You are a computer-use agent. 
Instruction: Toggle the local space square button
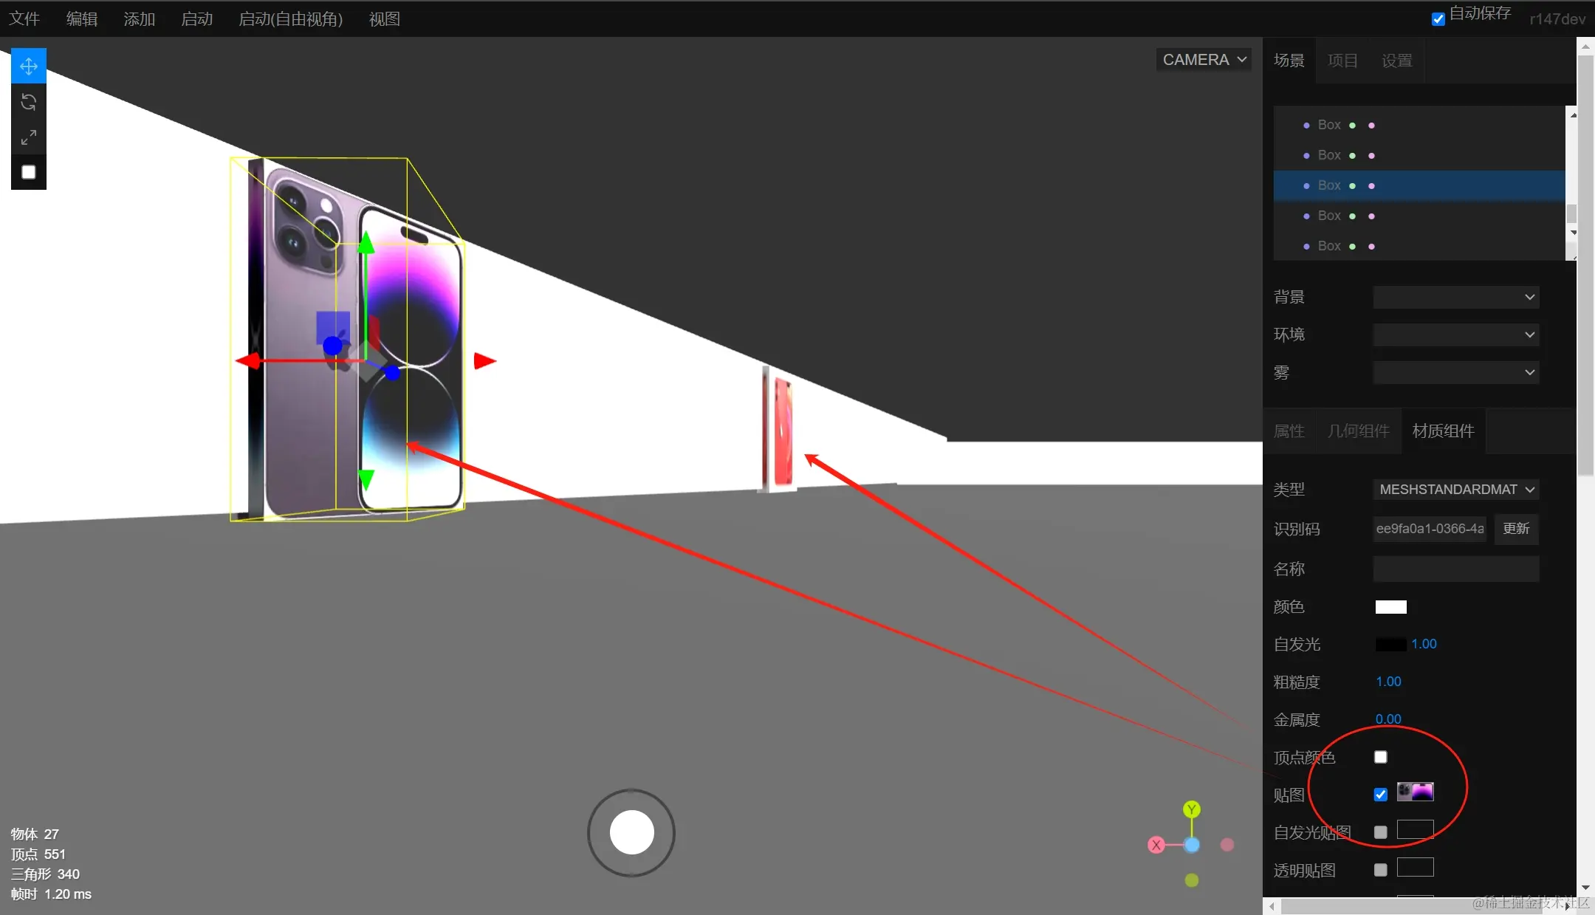pos(29,172)
